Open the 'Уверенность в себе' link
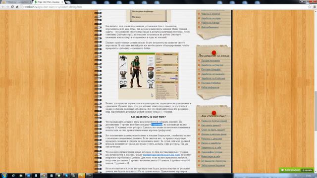 (x=211, y=148)
